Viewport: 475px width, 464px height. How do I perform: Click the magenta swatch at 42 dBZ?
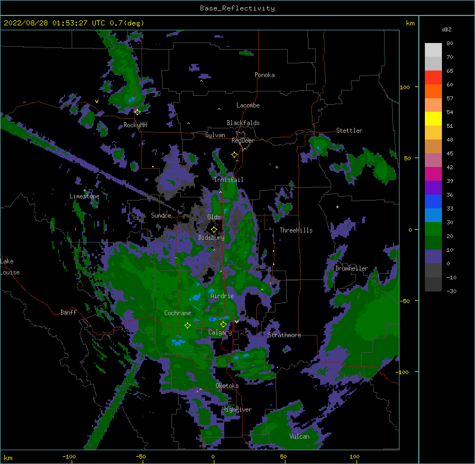click(433, 174)
